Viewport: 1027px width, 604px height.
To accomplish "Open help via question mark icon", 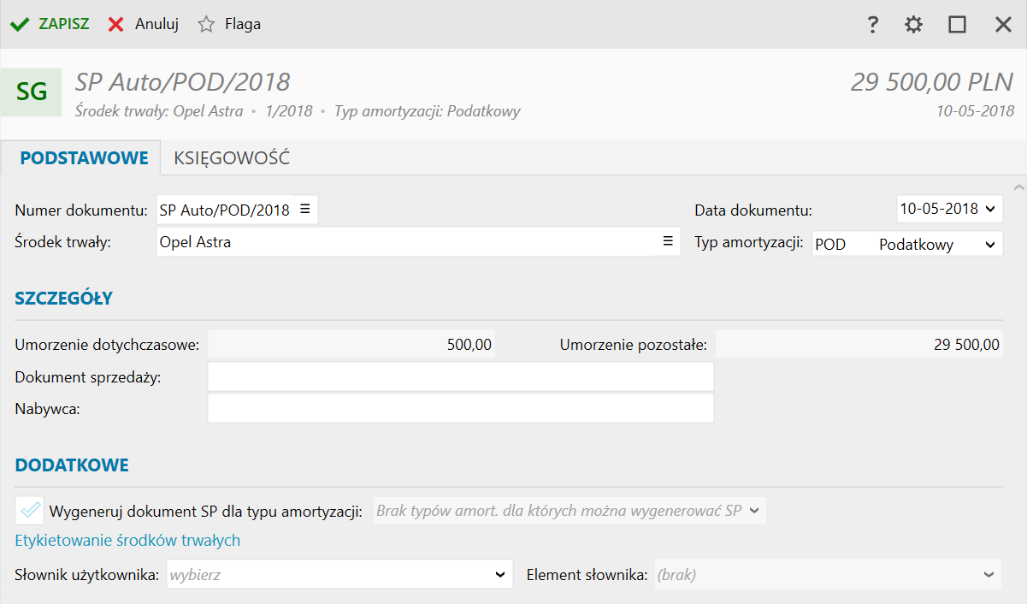I will point(872,25).
